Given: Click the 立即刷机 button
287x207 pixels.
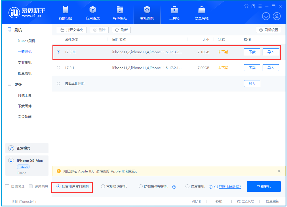Looking at the screenshot, I should [x=264, y=186].
